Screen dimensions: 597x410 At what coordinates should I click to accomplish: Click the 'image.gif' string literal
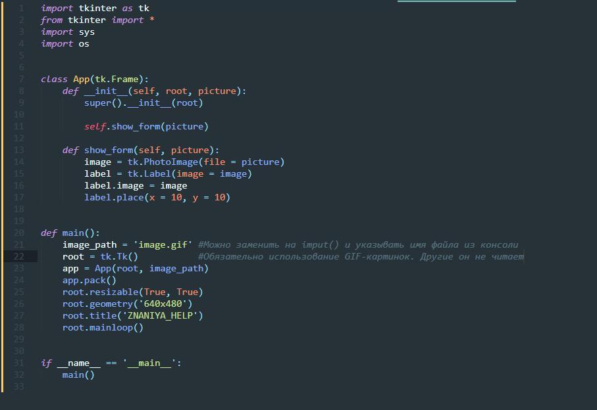(163, 244)
